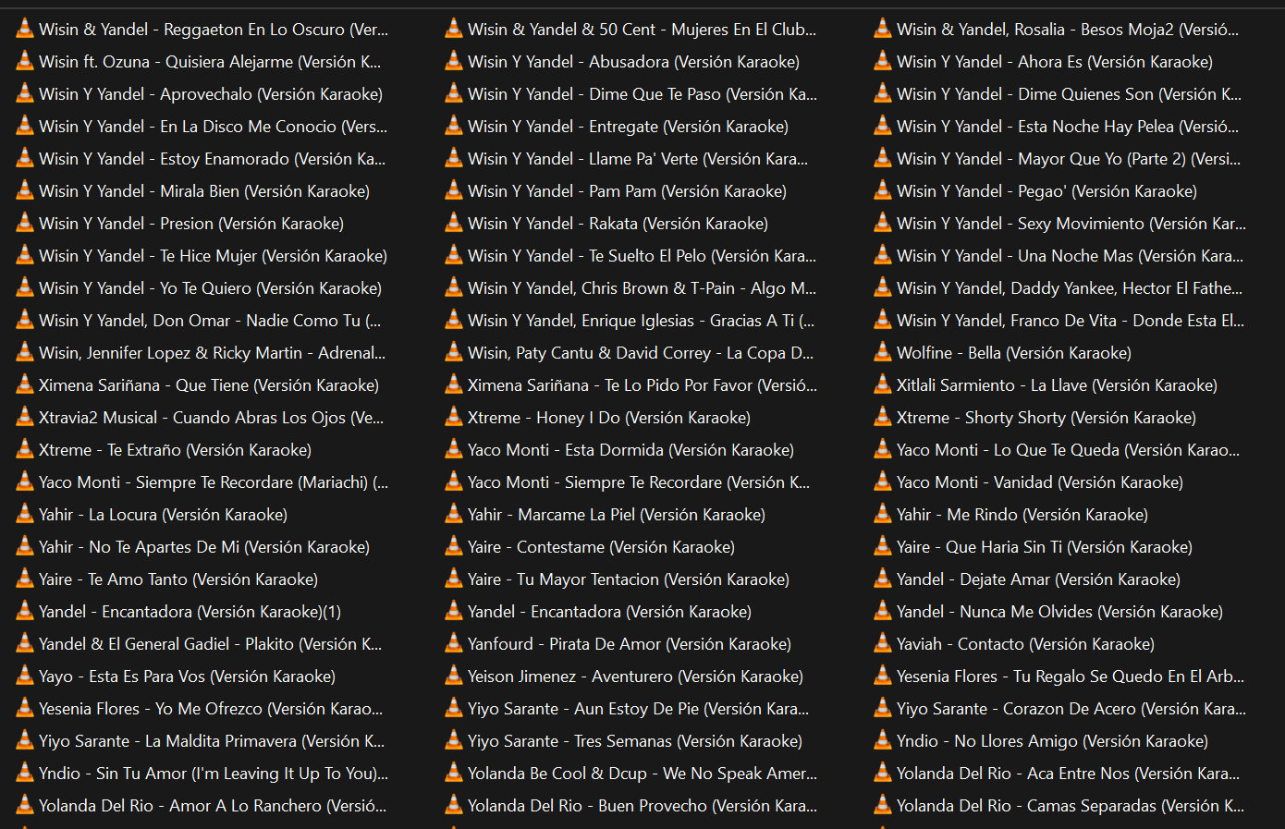Click VLC icon beside Wolfine - Bella

[x=883, y=352]
